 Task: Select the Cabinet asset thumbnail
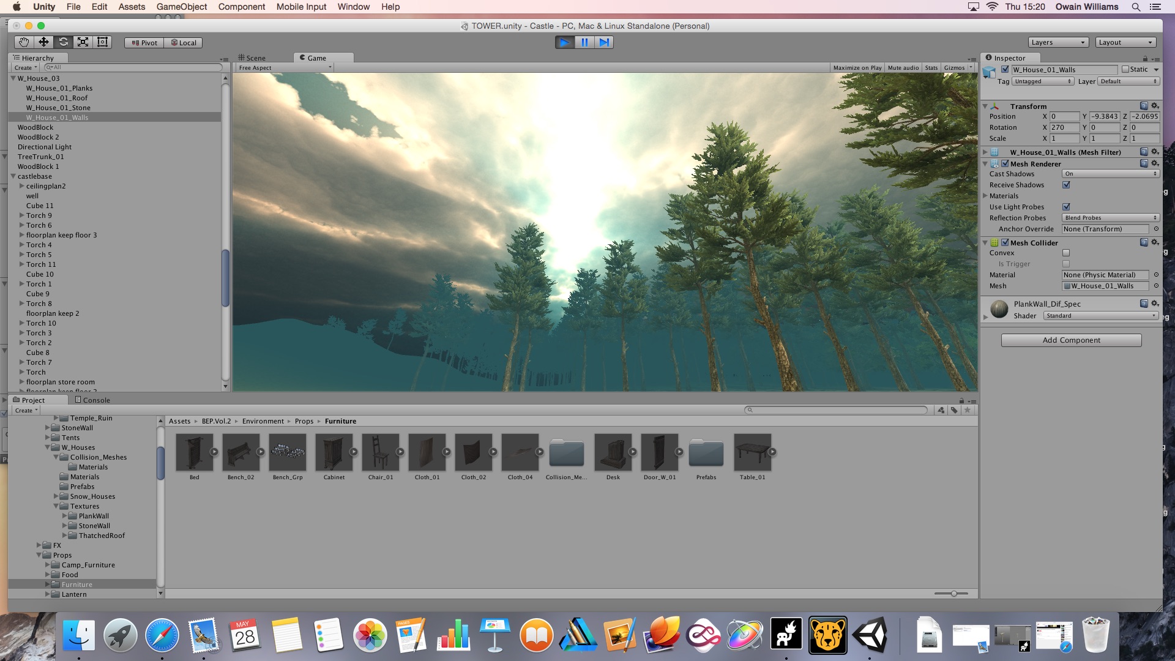pos(334,452)
